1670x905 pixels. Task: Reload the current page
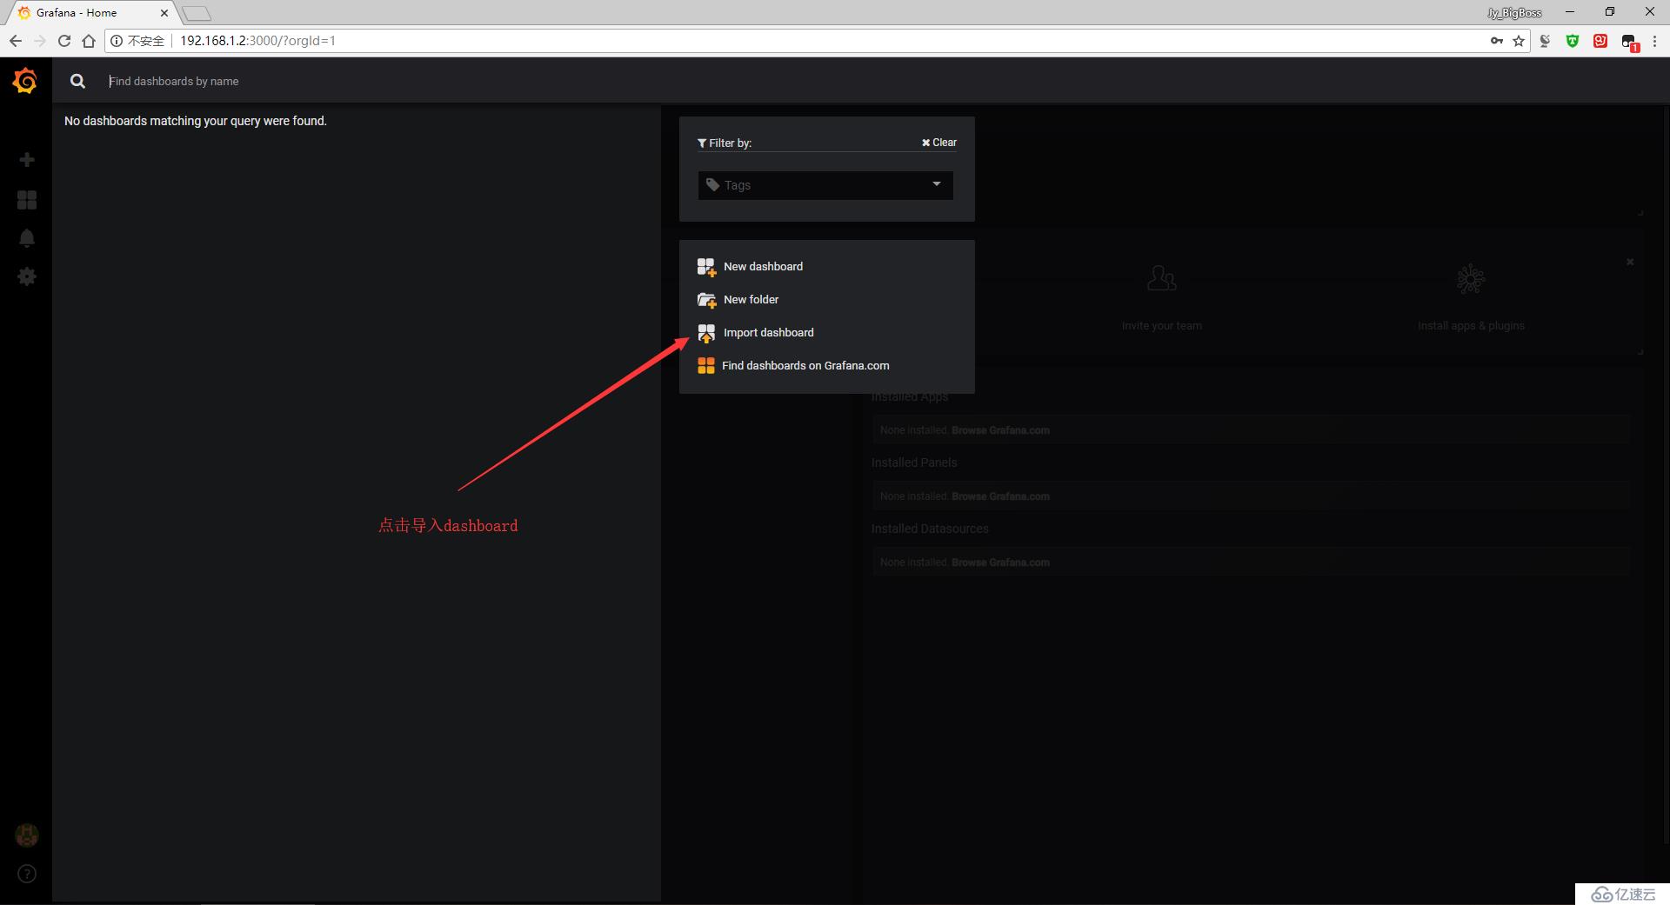(64, 41)
